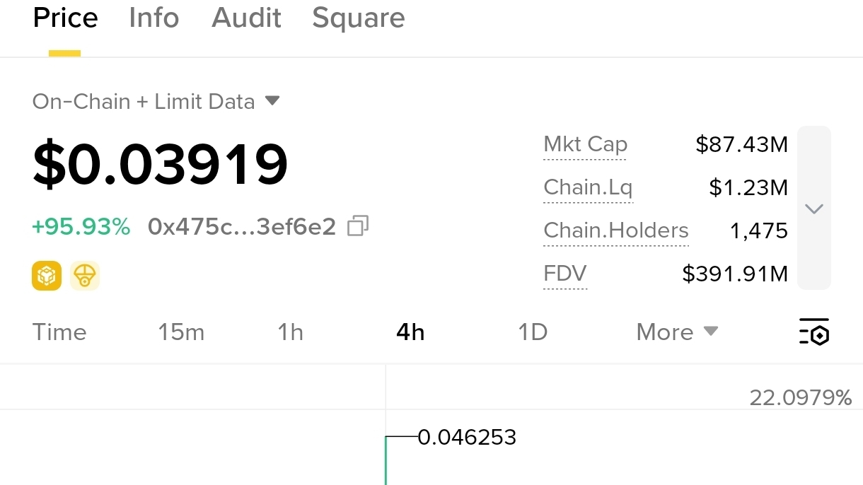Copy the contract address 0x475c...3ef6e2
The height and width of the screenshot is (485, 863).
tap(358, 227)
